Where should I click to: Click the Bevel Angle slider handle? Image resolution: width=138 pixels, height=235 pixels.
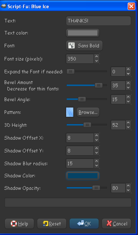[82, 99]
